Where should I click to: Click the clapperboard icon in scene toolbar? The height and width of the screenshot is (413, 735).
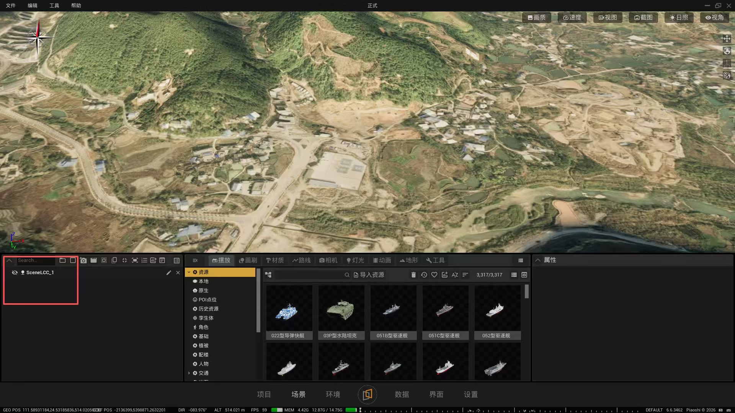point(94,260)
